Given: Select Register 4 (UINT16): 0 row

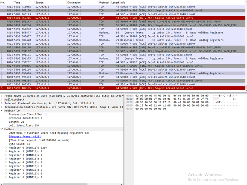Looking at the screenshot, I should [x=25, y=162].
